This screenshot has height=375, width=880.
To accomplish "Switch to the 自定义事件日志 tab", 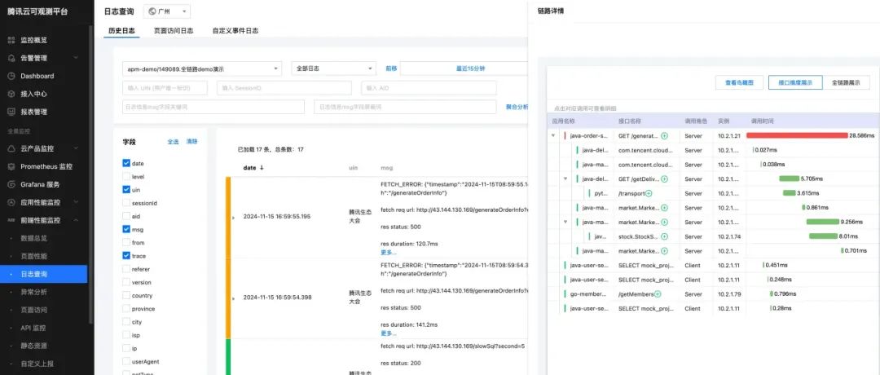I will click(x=235, y=31).
